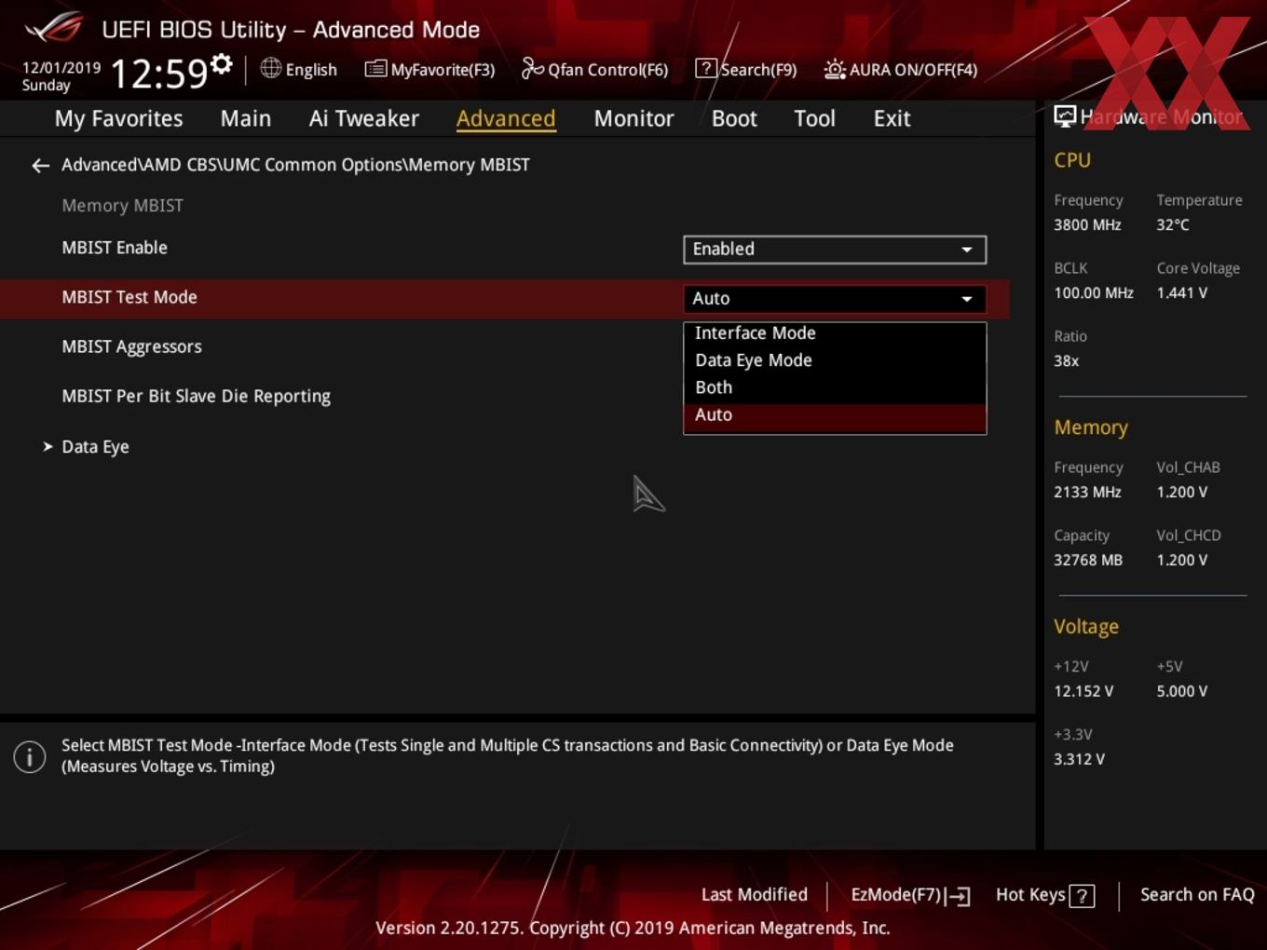Screen dimensions: 1267x950
Task: Click the Memory MBIST section heading
Action: tap(122, 206)
